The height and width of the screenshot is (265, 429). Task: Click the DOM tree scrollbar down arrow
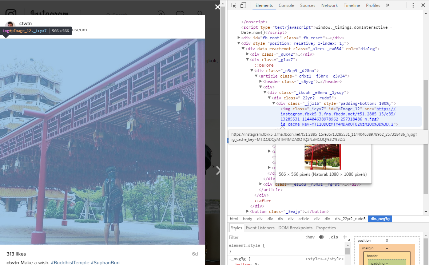(x=426, y=212)
